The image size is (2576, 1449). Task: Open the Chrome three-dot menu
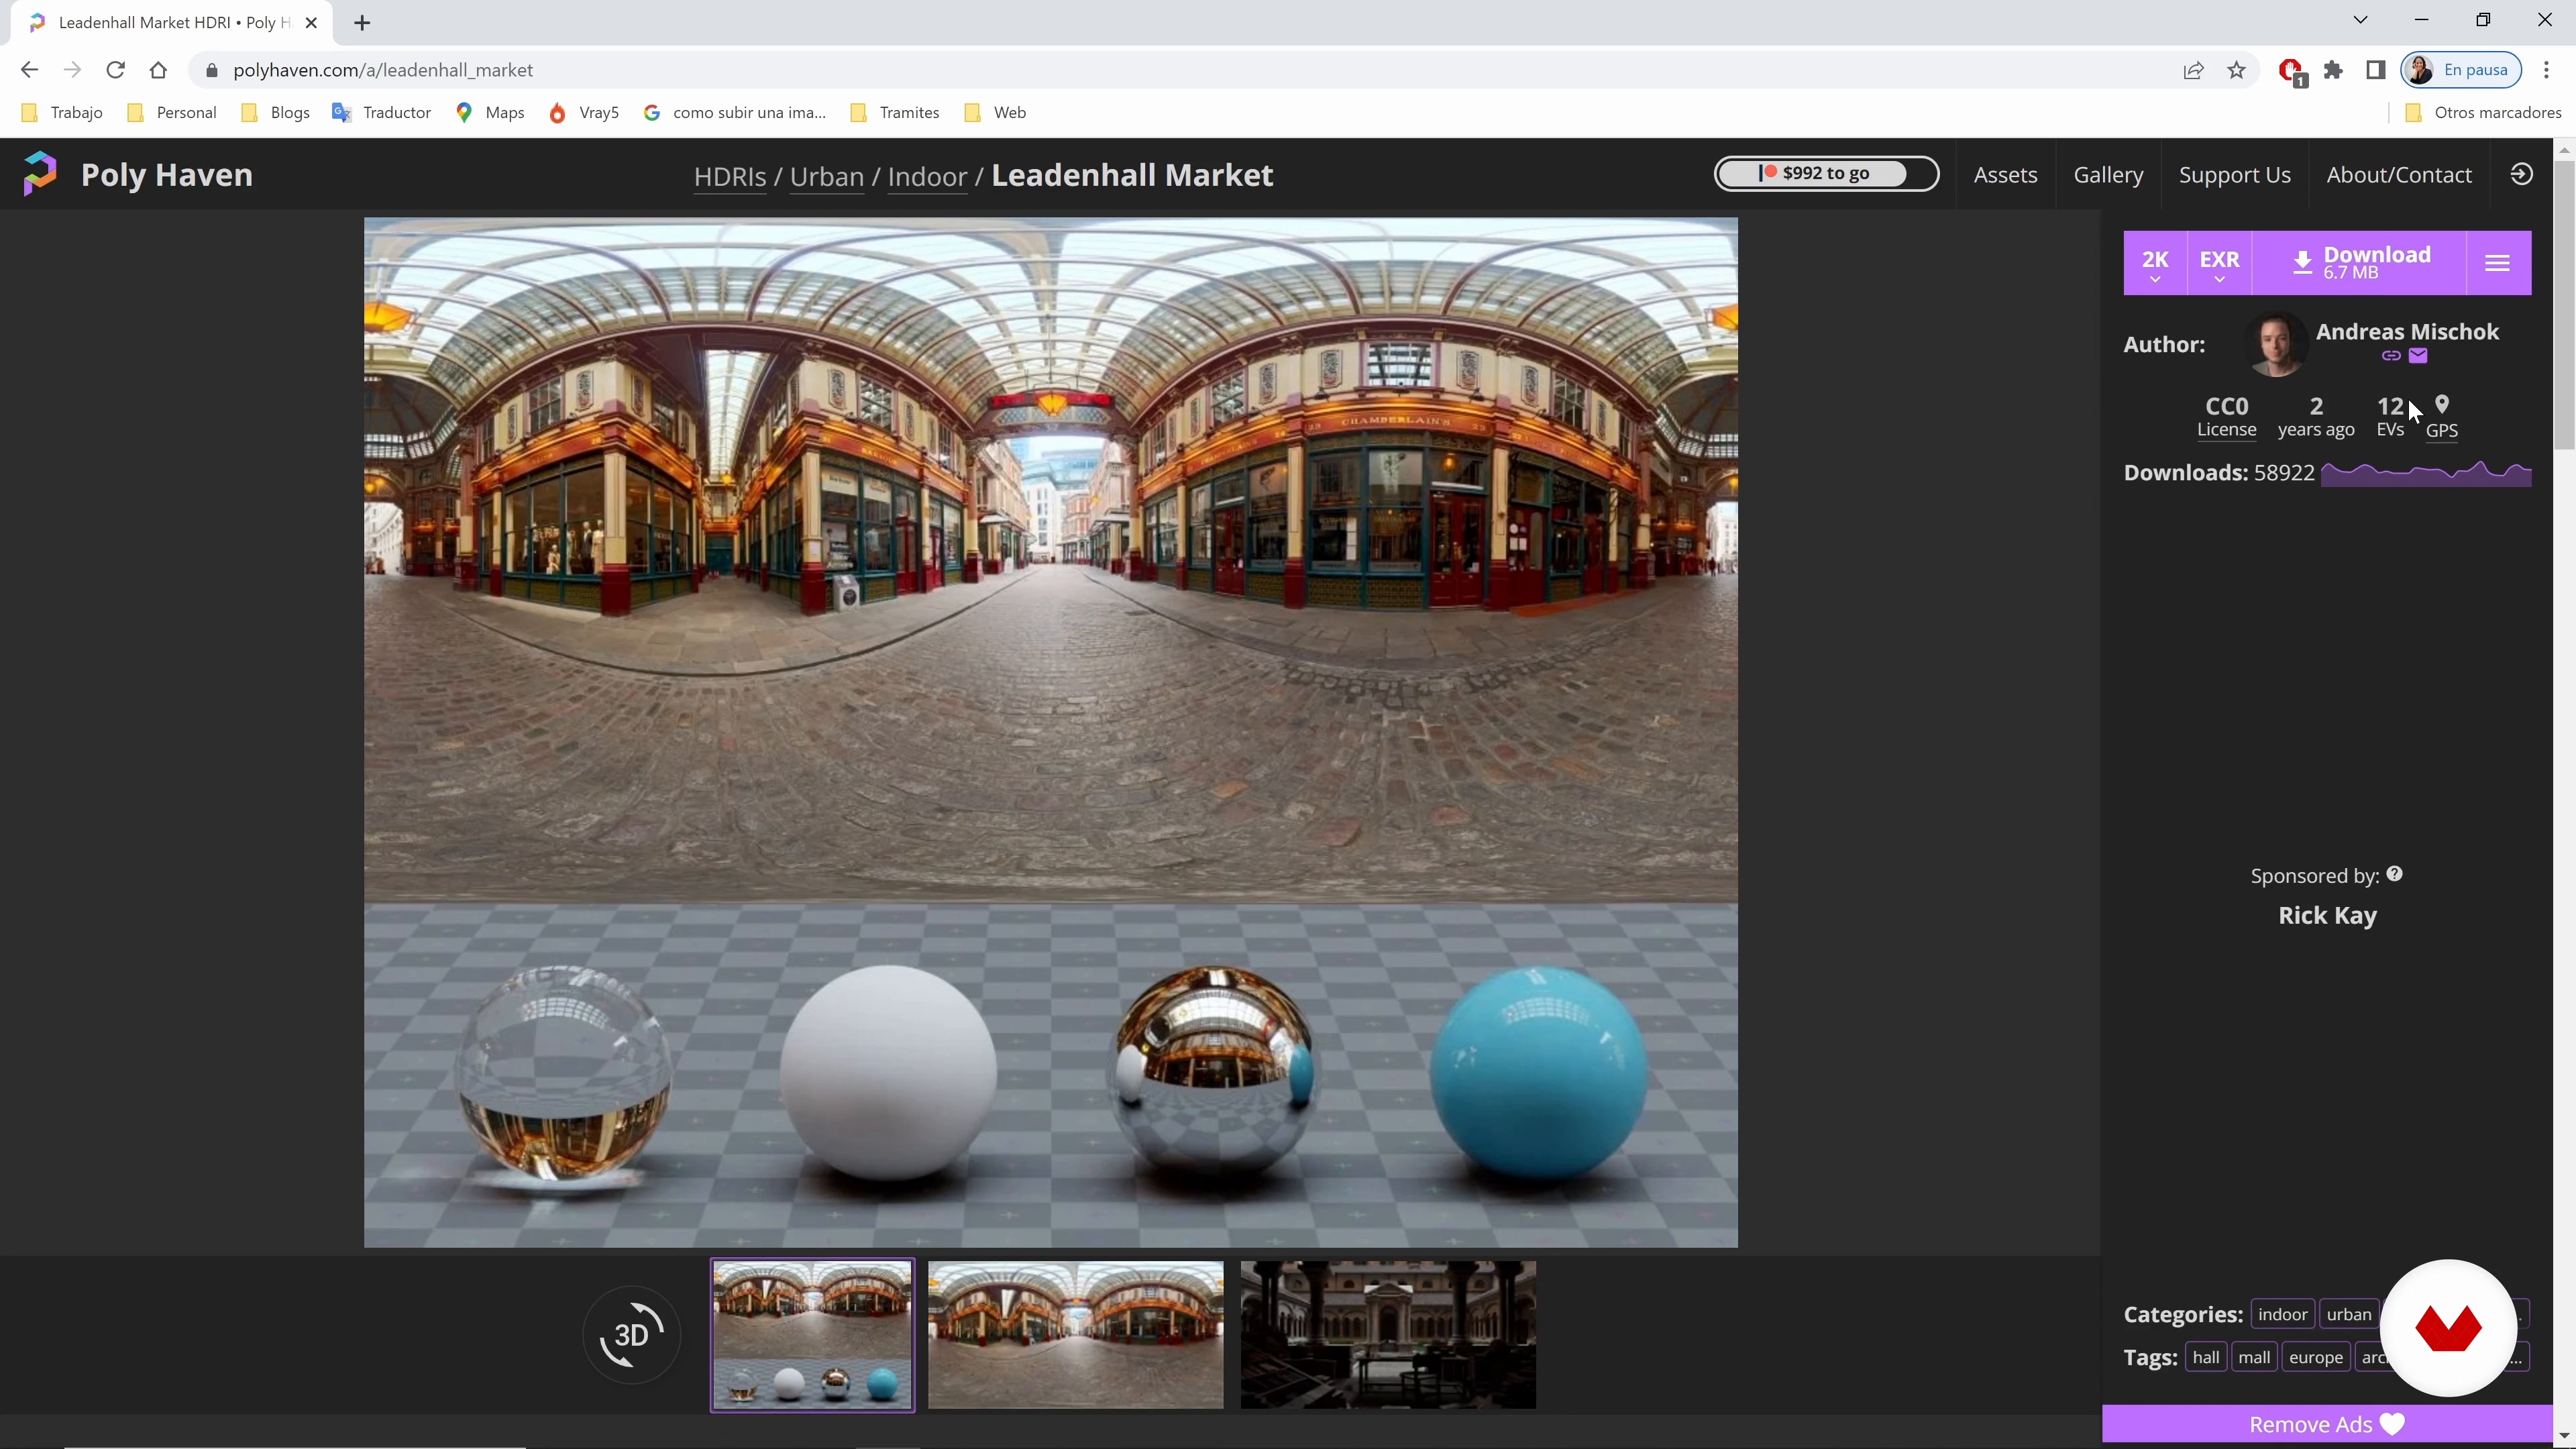2547,70
